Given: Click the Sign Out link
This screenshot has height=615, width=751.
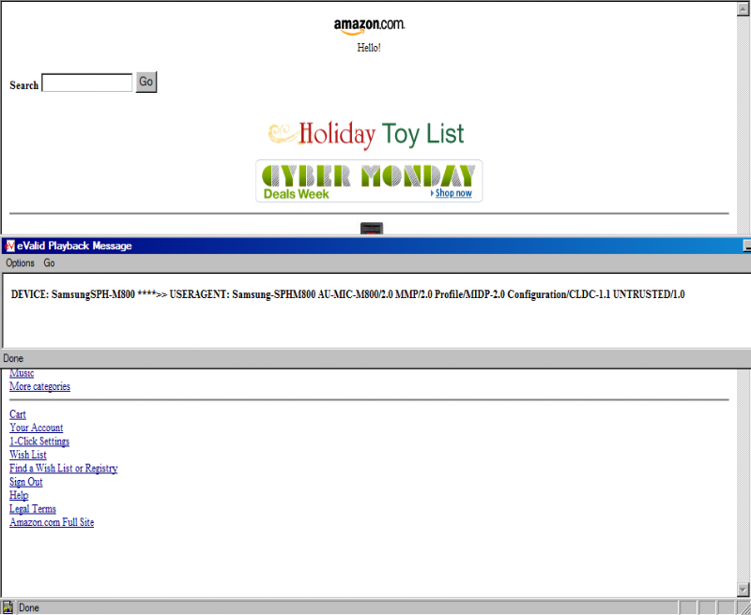Looking at the screenshot, I should coord(26,482).
